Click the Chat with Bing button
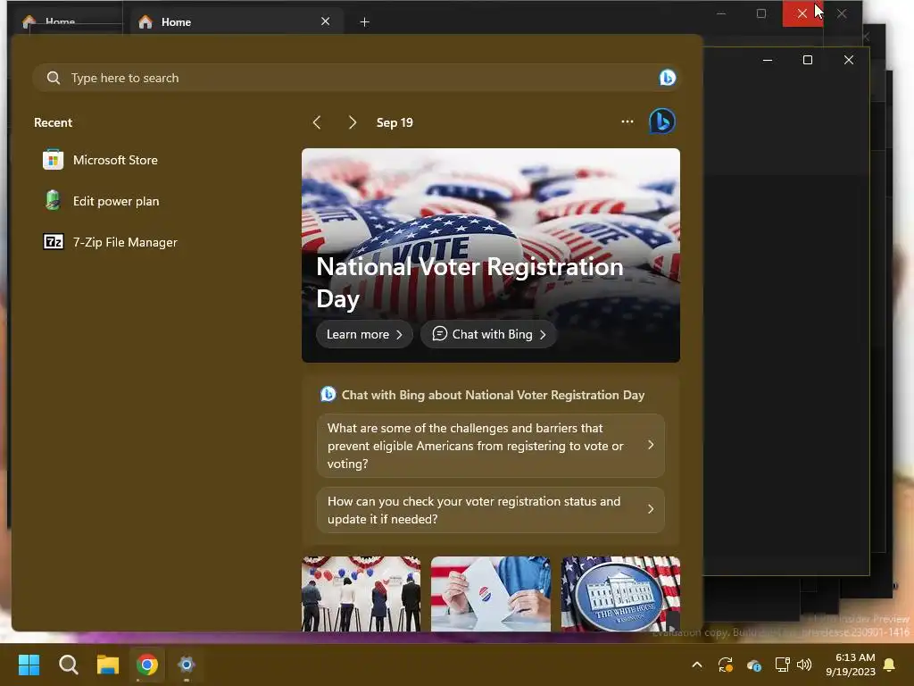The width and height of the screenshot is (914, 686). pyautogui.click(x=488, y=334)
